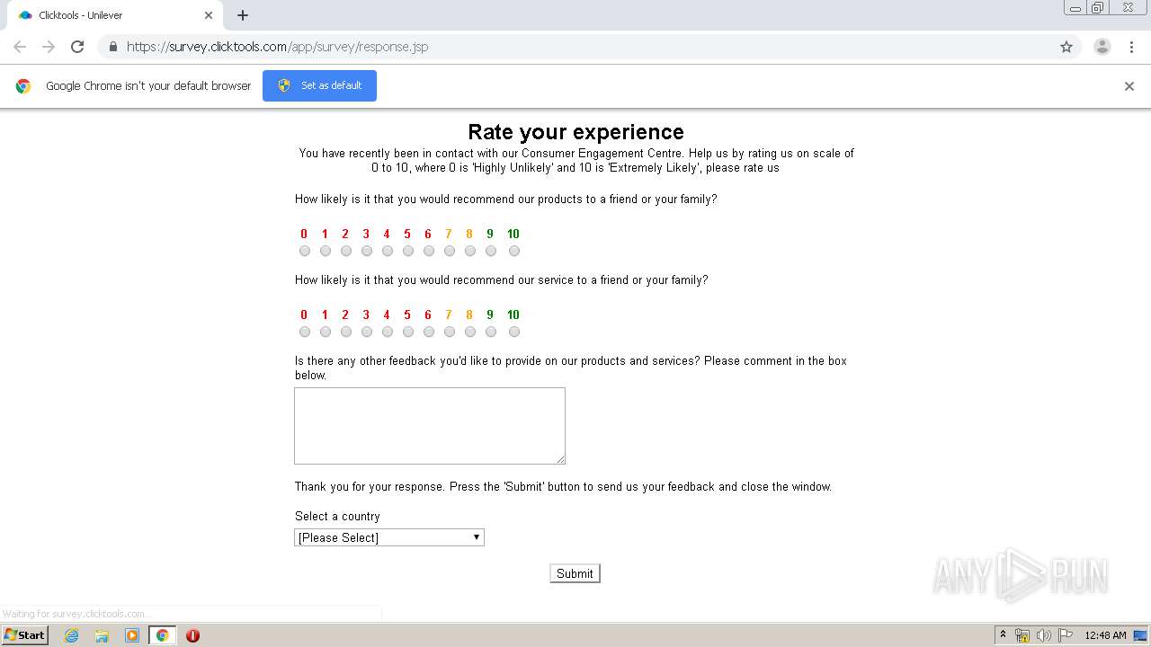
Task: Show hidden system tray icons
Action: click(1004, 635)
